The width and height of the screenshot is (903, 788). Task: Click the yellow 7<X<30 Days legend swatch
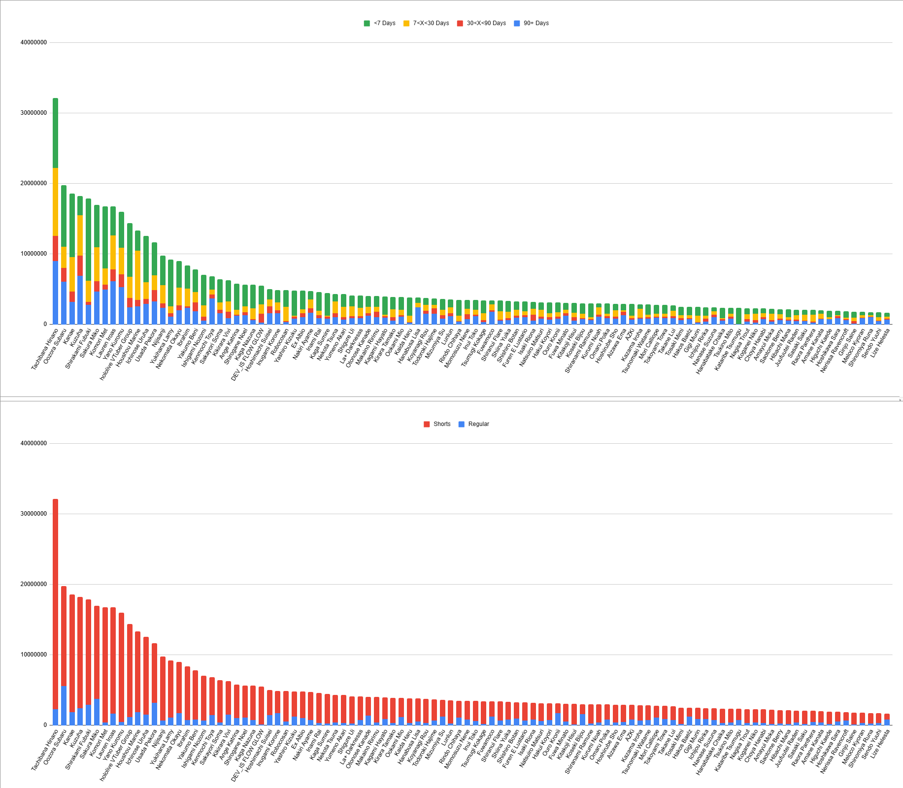point(406,23)
